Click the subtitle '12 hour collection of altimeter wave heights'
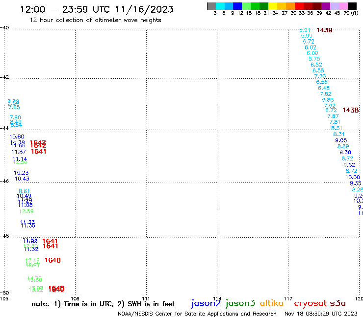The width and height of the screenshot is (363, 318). (x=95, y=20)
